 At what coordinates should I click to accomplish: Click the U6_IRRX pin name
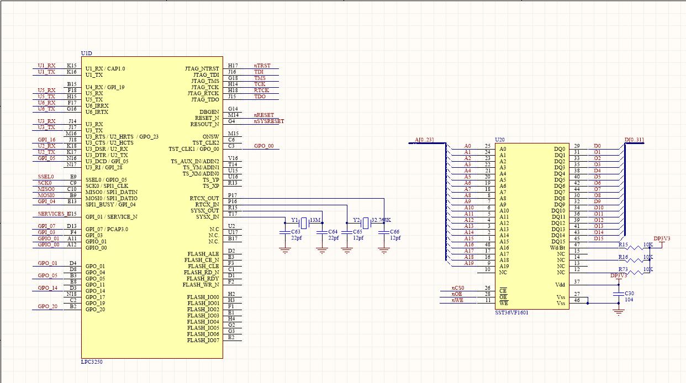[x=97, y=105]
